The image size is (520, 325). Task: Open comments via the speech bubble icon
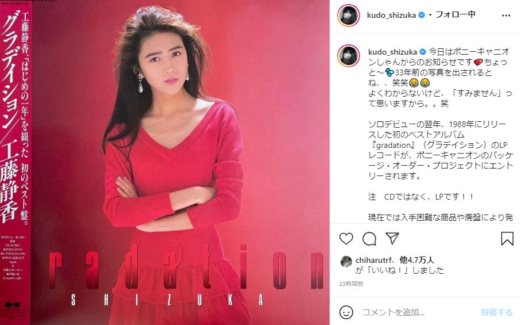pyautogui.click(x=369, y=239)
